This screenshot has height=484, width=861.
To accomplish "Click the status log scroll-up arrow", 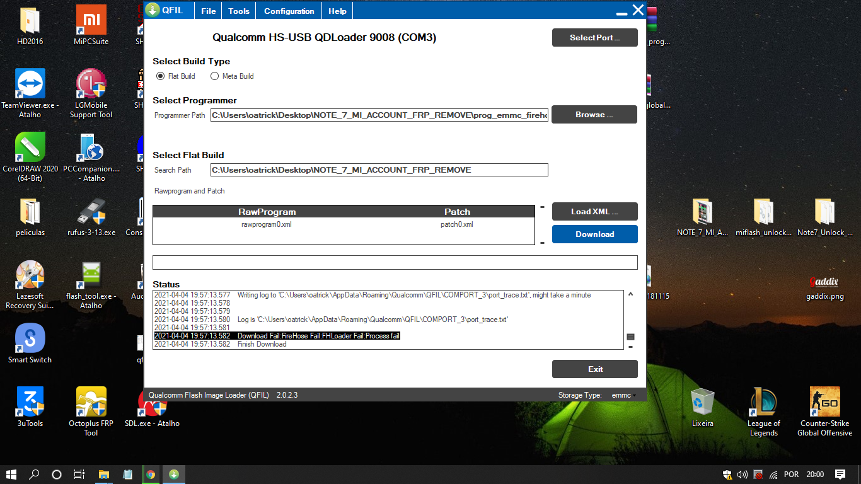I will pos(630,294).
